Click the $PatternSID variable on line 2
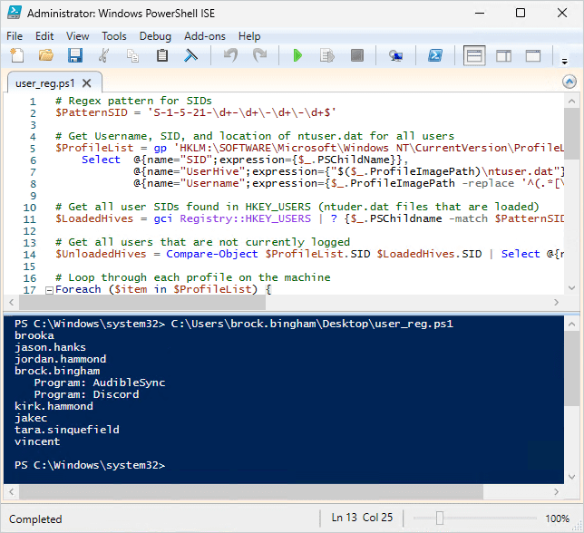This screenshot has height=533, width=584. [92, 112]
